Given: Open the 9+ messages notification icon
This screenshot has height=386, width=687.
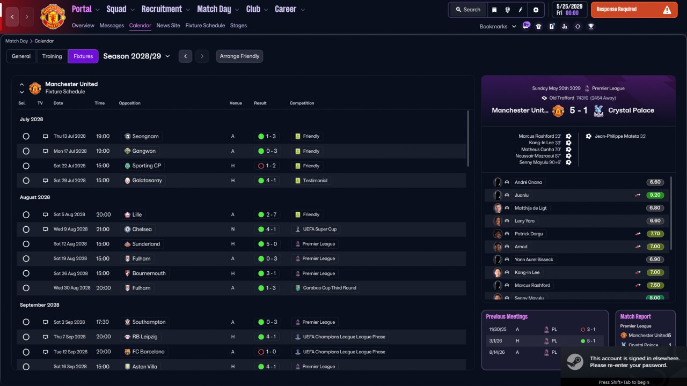Looking at the screenshot, I should click(526, 26).
